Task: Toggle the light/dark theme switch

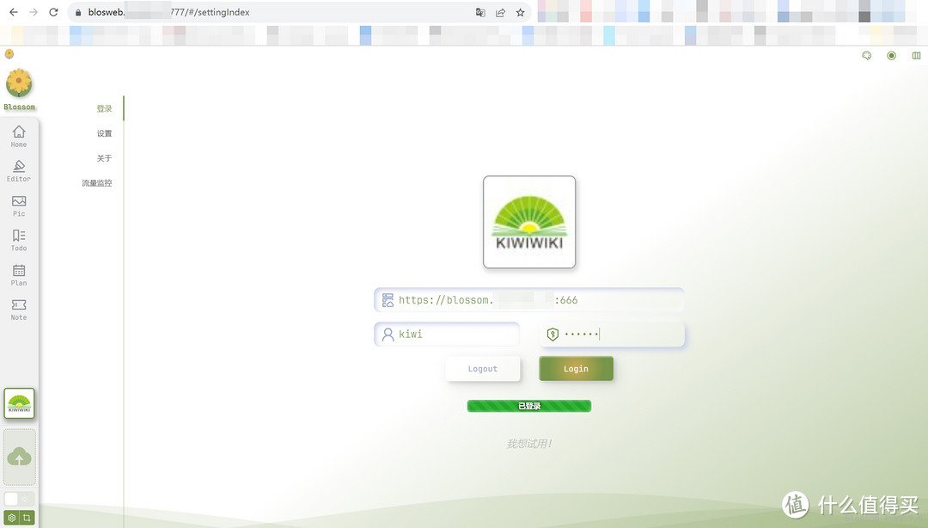Action: click(19, 499)
